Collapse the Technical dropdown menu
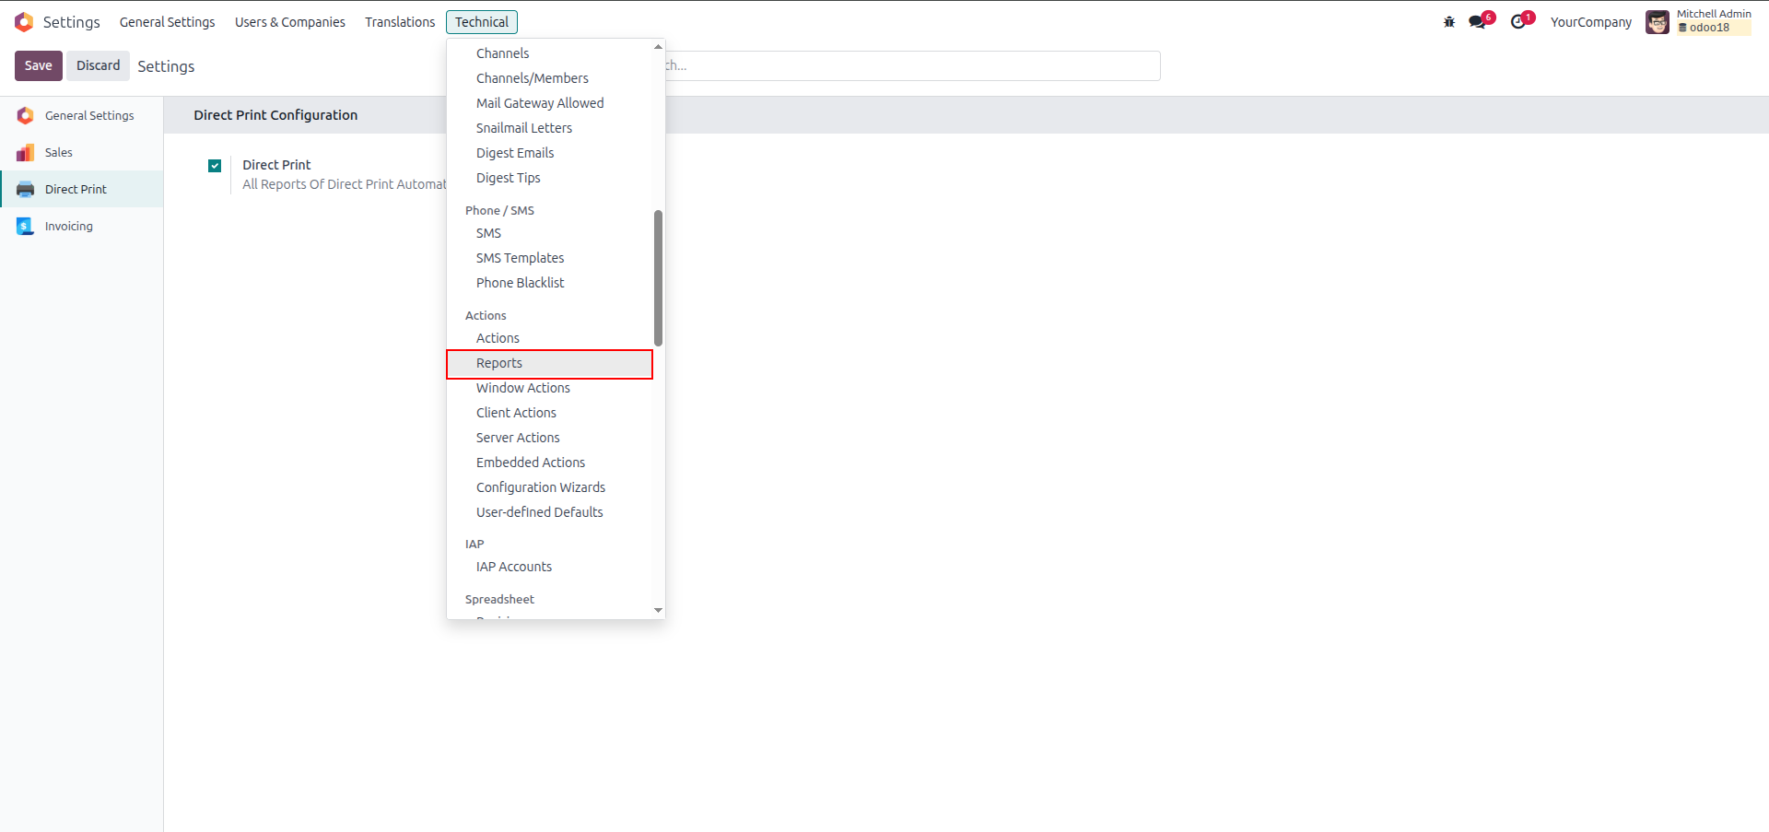The image size is (1769, 832). pos(482,22)
